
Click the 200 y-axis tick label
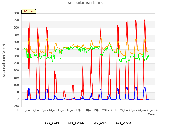coord(16,70)
